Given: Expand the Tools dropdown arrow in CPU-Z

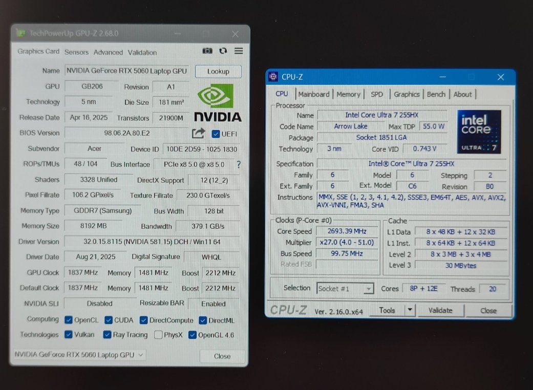Looking at the screenshot, I should [x=410, y=310].
